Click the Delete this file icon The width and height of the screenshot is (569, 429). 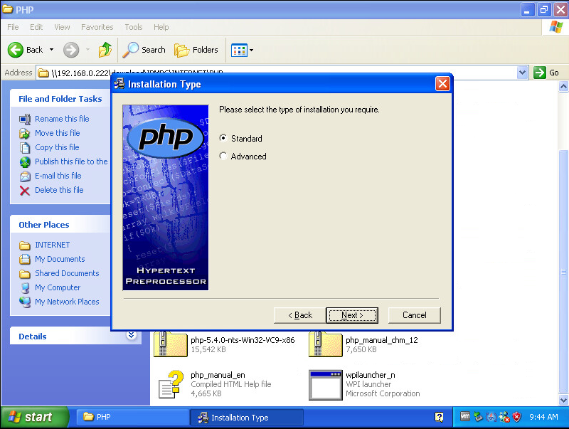tap(25, 190)
